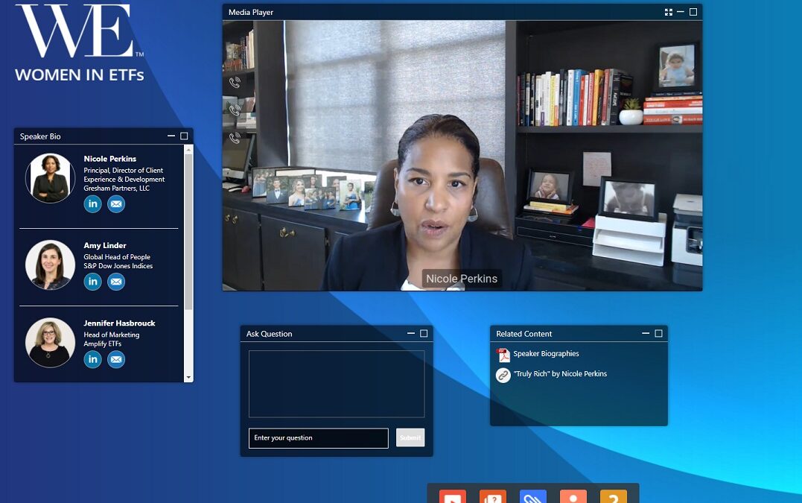This screenshot has height=503, width=802.
Task: Open the Speaker Biographies PDF
Action: (x=546, y=354)
